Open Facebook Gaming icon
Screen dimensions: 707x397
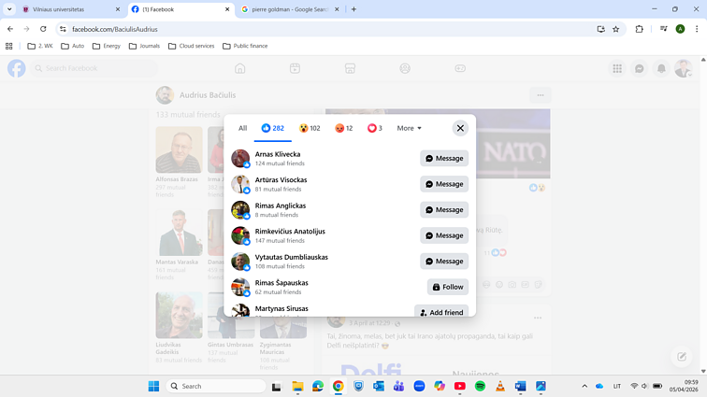(460, 68)
